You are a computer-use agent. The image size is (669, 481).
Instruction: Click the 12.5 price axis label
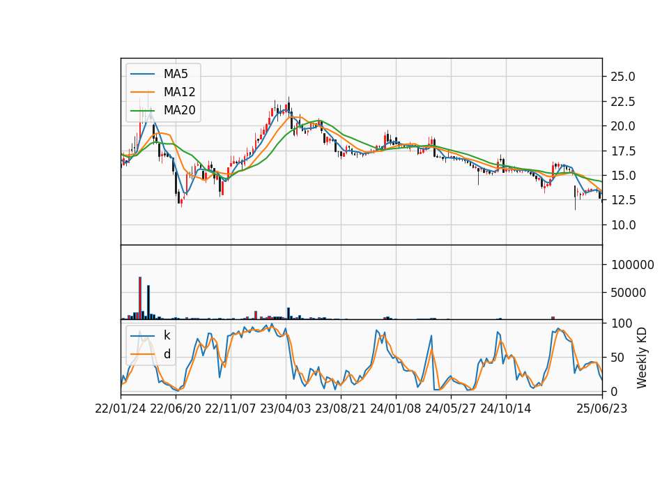point(623,200)
